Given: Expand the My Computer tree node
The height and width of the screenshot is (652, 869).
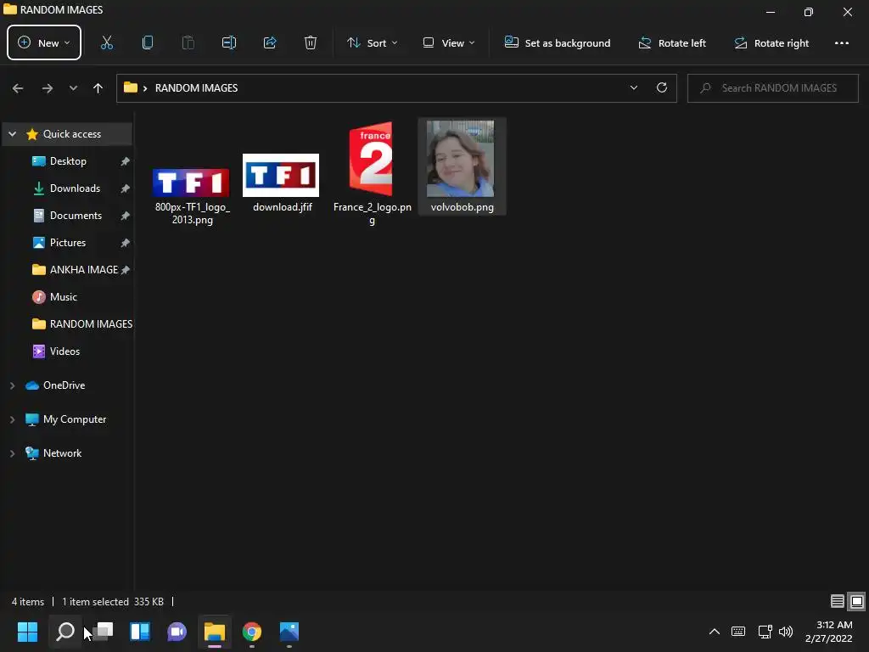Looking at the screenshot, I should coord(12,419).
